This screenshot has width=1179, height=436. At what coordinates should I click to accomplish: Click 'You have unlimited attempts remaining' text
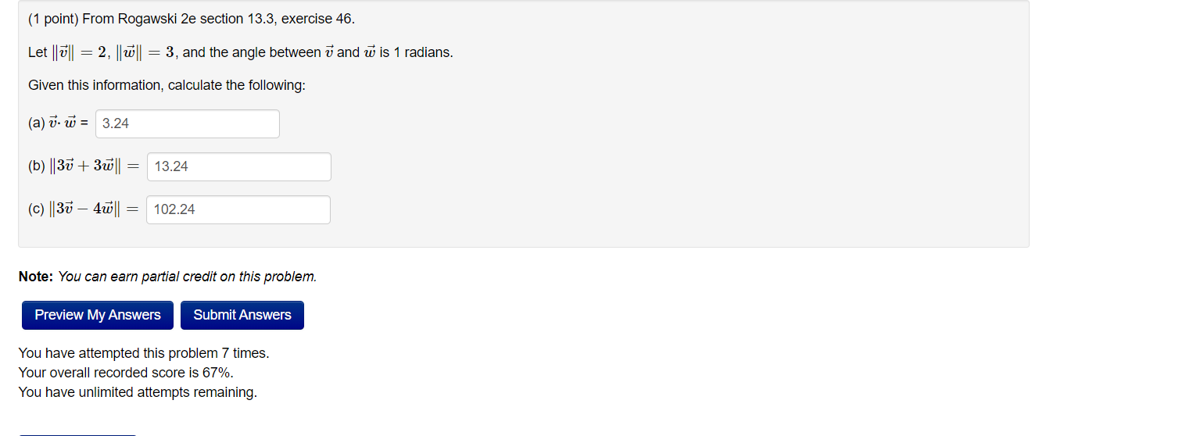138,392
